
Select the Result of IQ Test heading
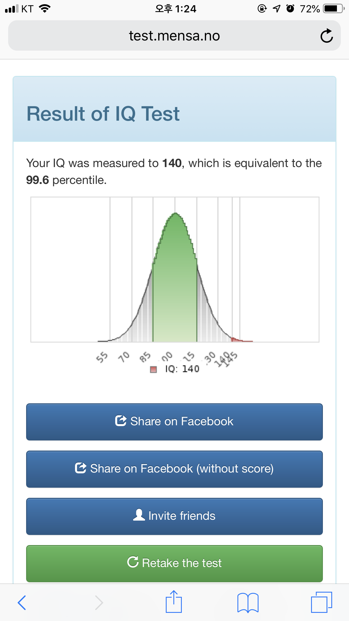point(103,114)
